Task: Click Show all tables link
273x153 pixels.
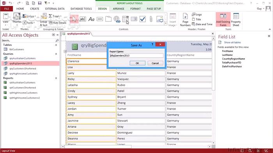Action: point(232,42)
